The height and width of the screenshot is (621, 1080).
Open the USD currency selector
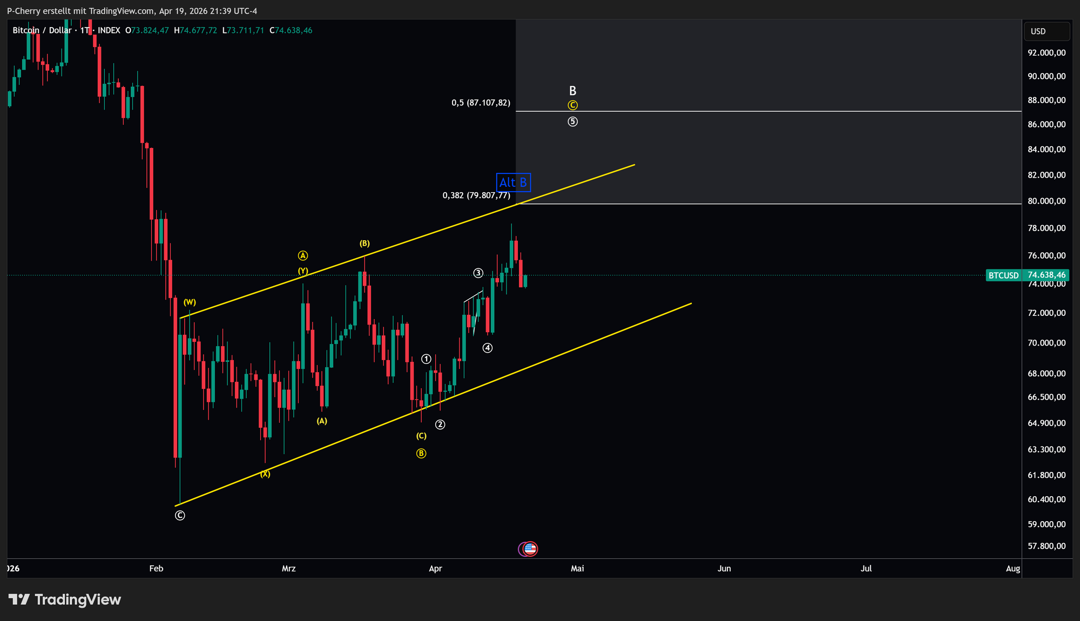pyautogui.click(x=1047, y=31)
